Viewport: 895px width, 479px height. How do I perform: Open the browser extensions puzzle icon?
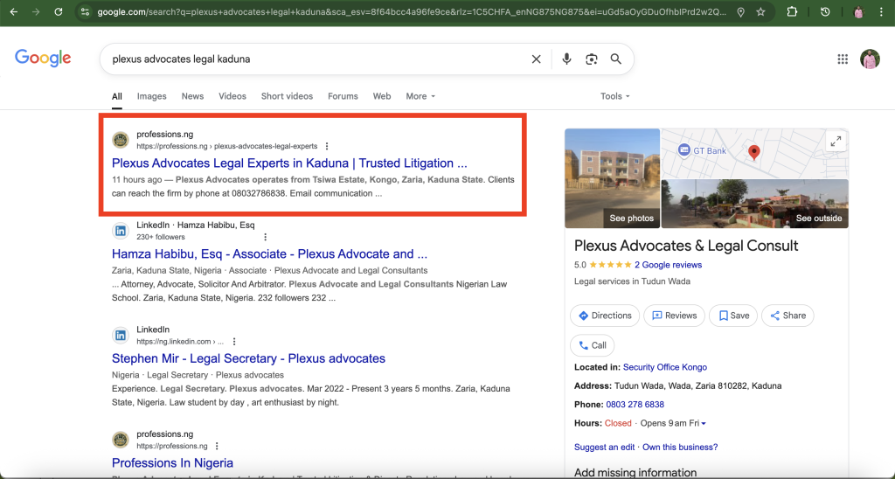(792, 12)
